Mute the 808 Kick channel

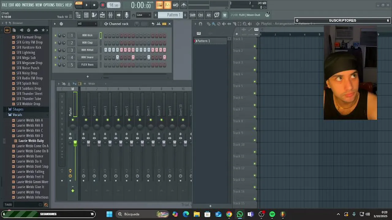click(x=55, y=35)
